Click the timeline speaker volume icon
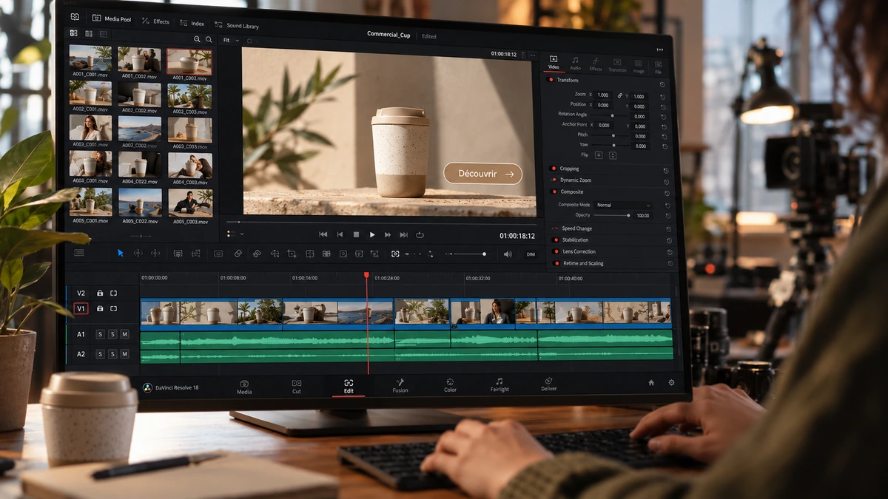 pos(508,254)
